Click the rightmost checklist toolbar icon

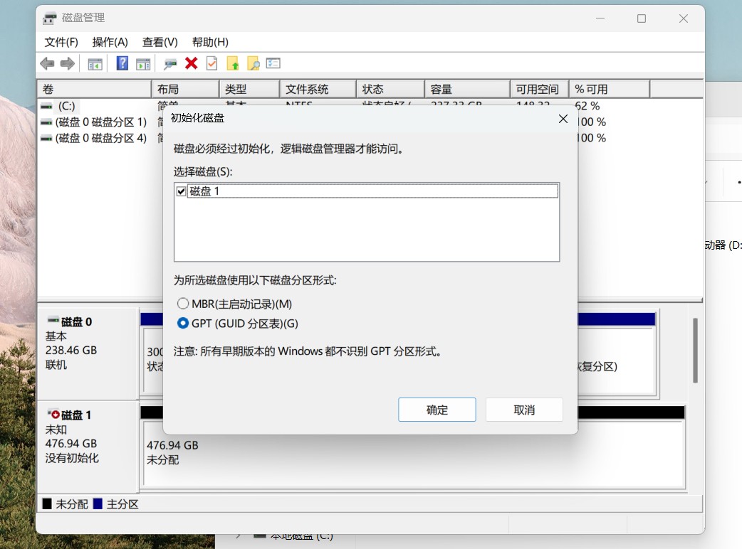pos(273,63)
